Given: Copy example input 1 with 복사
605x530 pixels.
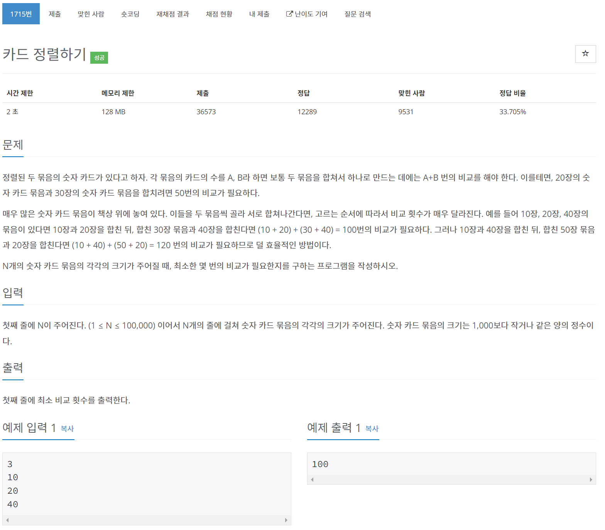Looking at the screenshot, I should (67, 428).
